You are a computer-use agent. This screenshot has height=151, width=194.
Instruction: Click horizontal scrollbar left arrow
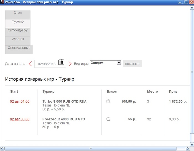2,149
